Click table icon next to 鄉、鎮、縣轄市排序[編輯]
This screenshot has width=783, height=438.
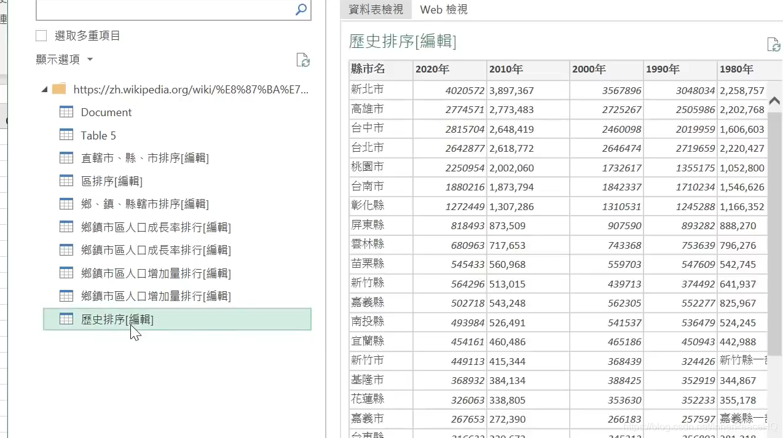pyautogui.click(x=66, y=203)
